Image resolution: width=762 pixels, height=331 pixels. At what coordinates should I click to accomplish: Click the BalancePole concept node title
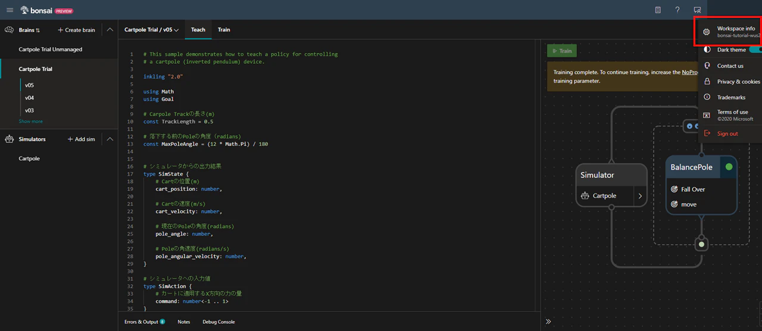click(691, 167)
